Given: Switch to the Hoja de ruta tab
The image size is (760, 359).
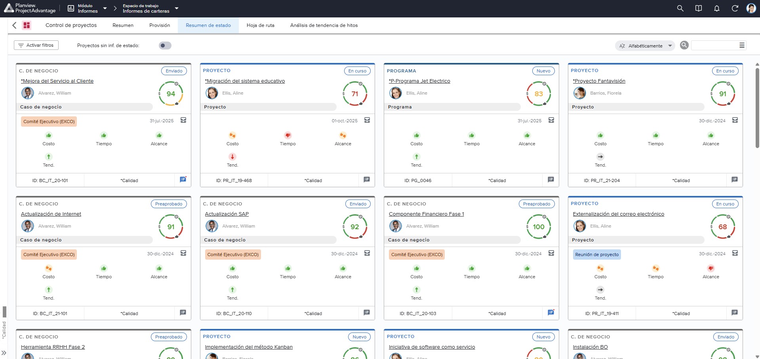Looking at the screenshot, I should (260, 25).
